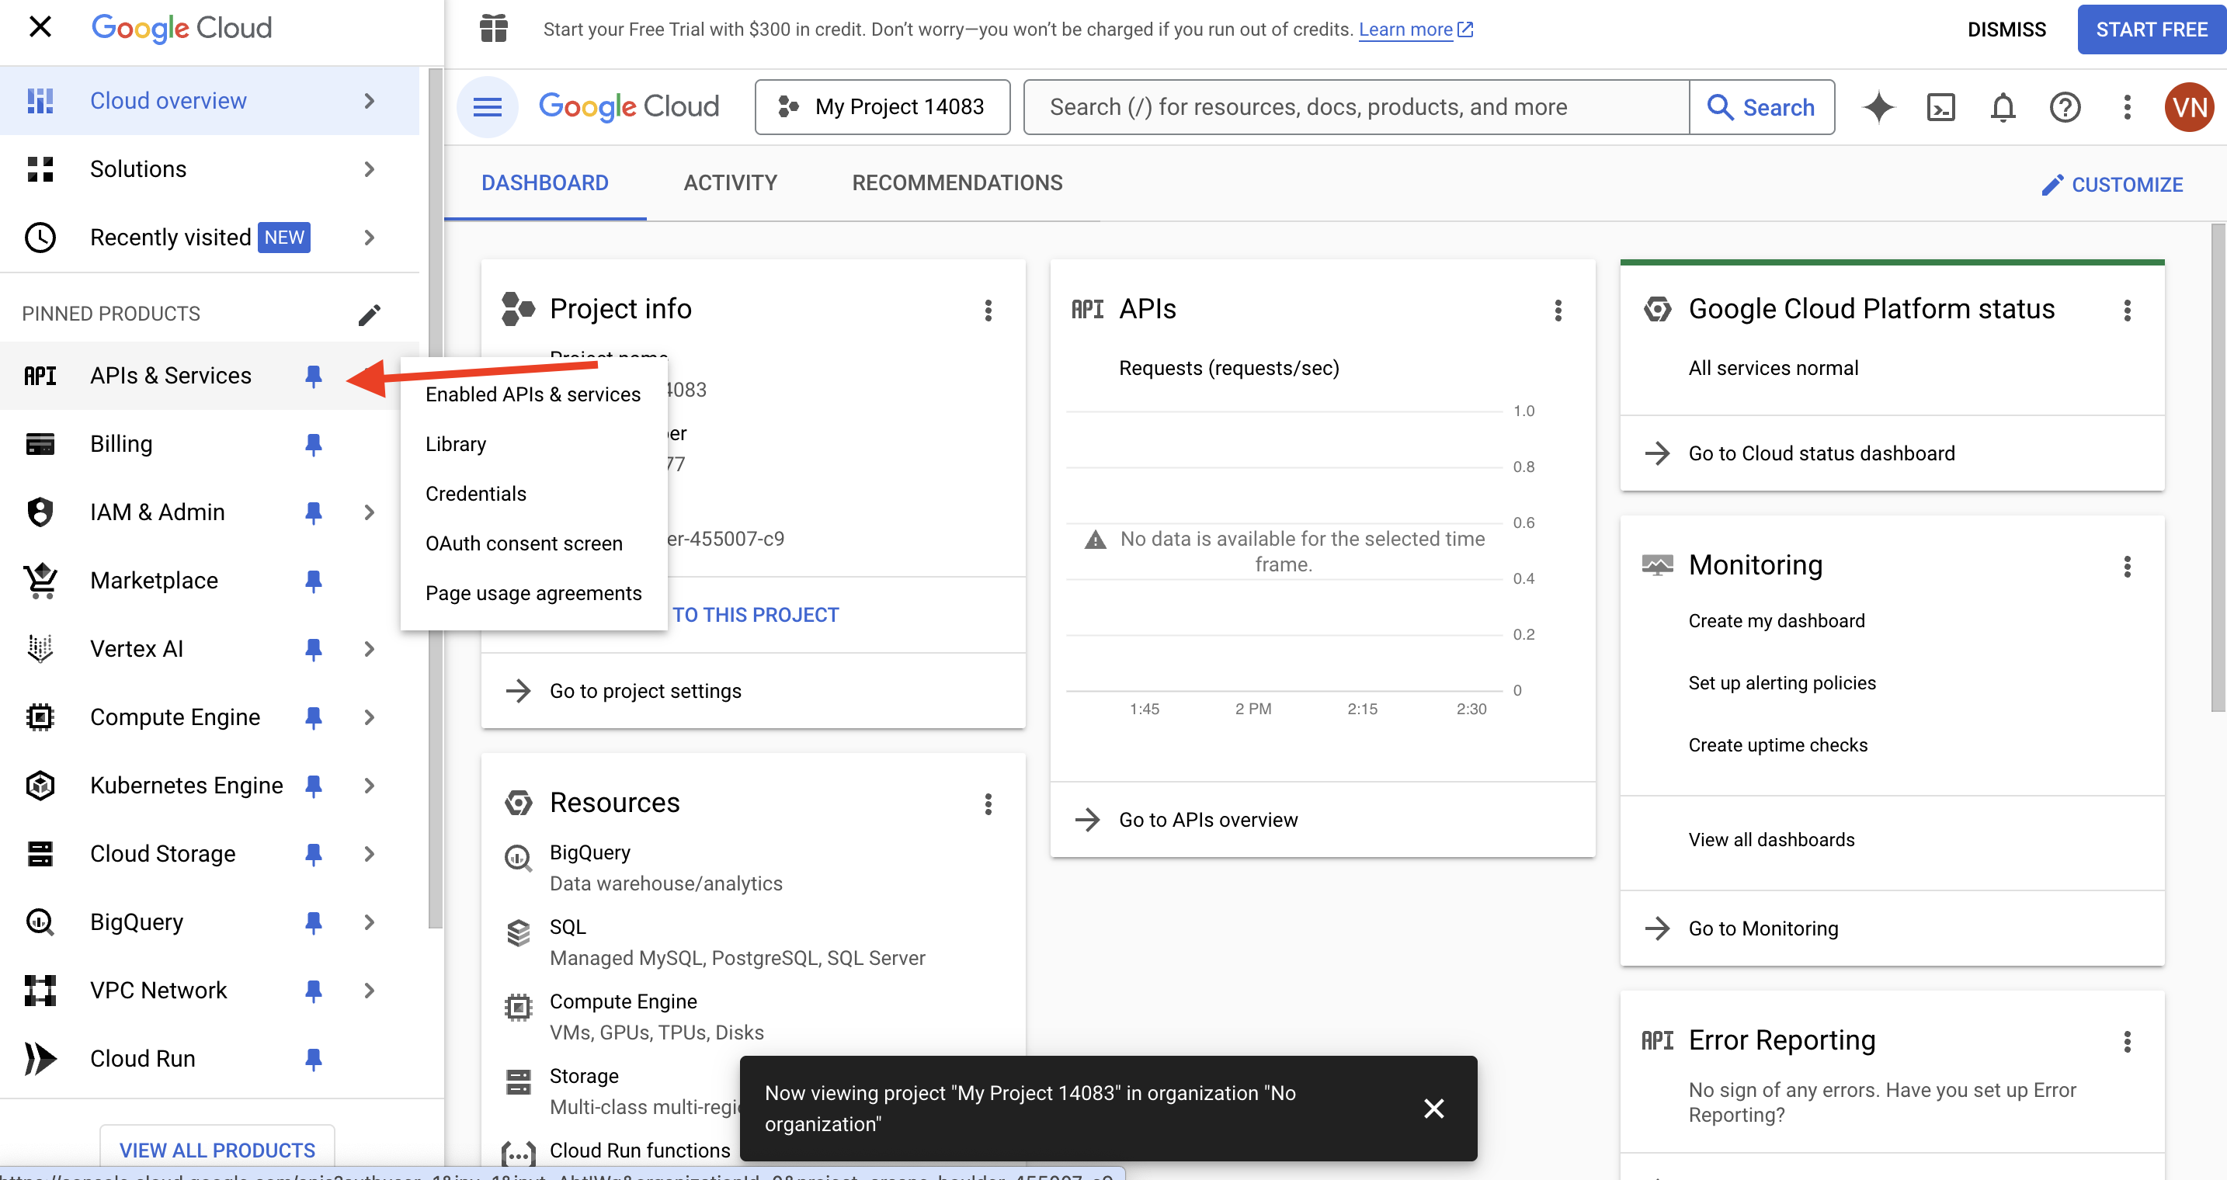
Task: Click the CUSTOMIZE dashboard button
Action: coord(2112,185)
